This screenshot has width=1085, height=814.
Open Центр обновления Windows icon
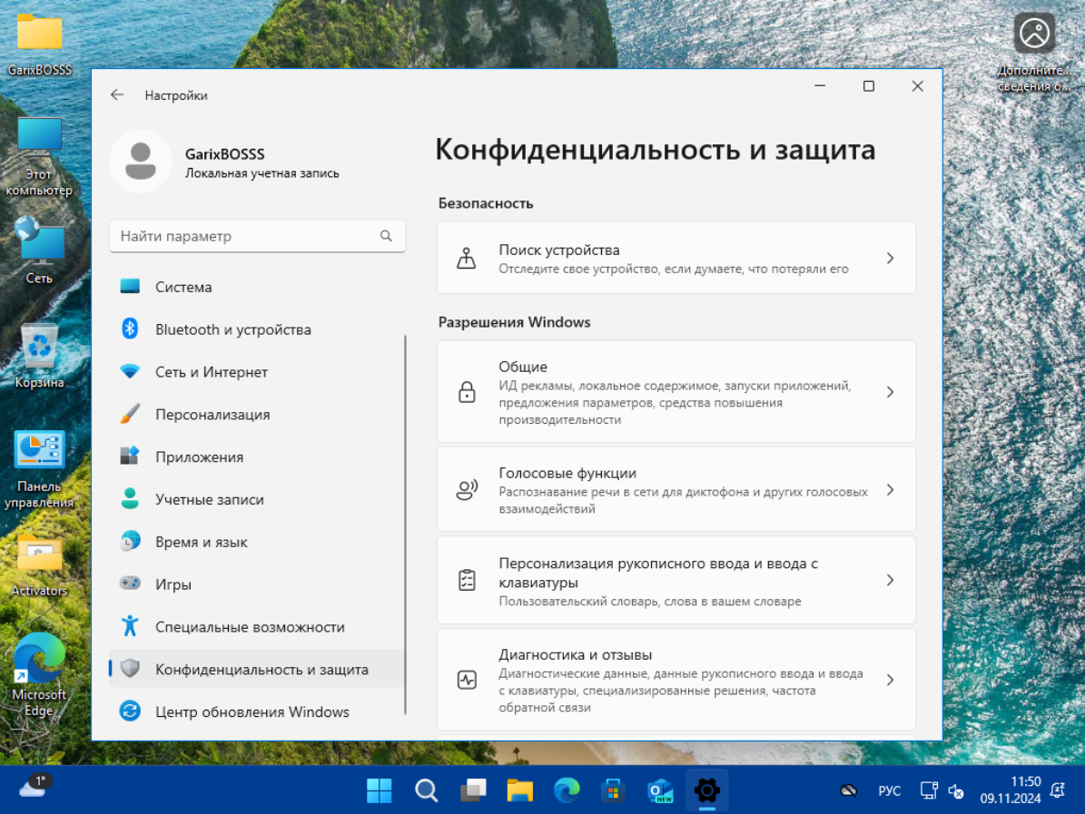(x=130, y=711)
